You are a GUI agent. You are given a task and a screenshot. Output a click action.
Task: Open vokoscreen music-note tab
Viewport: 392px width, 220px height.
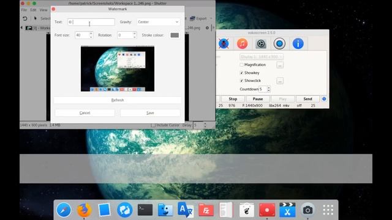242,43
